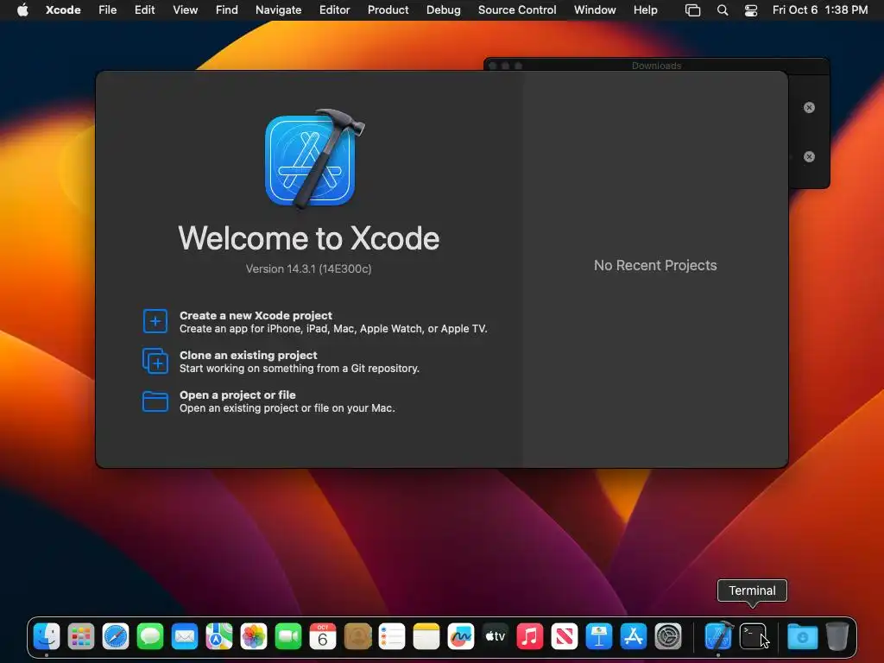Open the View menu

coord(186,10)
